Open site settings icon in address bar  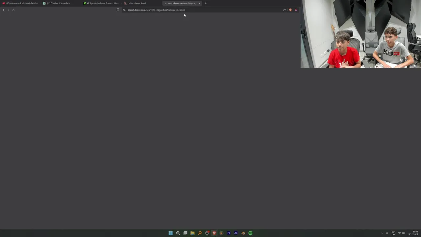(x=124, y=10)
